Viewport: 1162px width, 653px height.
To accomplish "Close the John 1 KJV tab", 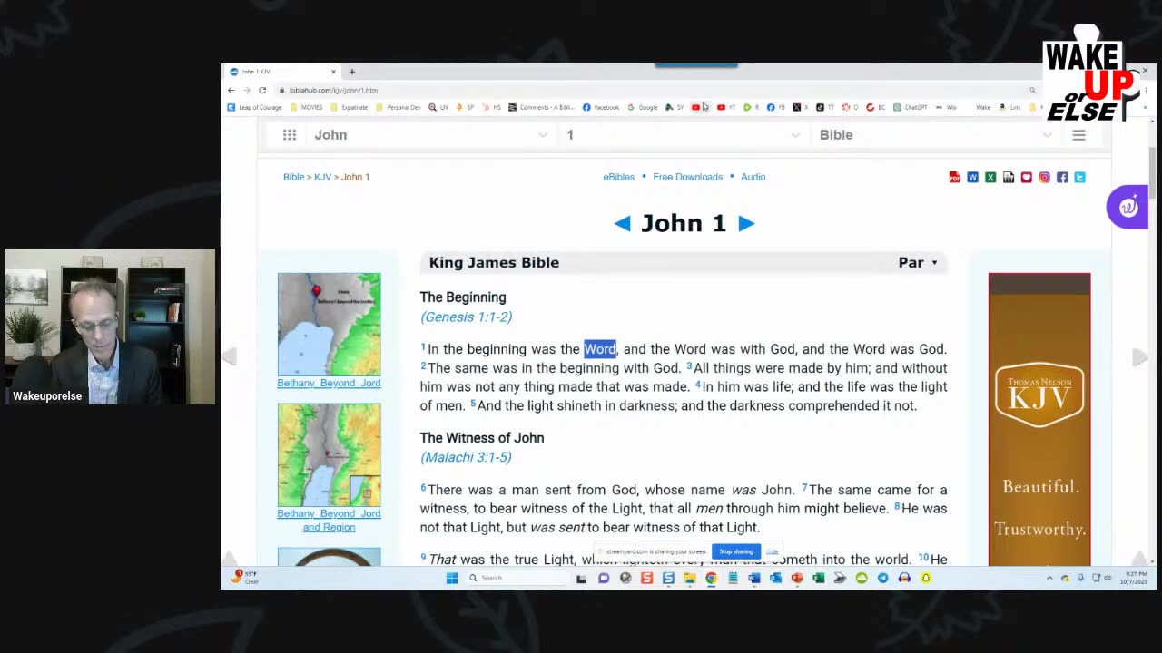I will click(333, 72).
